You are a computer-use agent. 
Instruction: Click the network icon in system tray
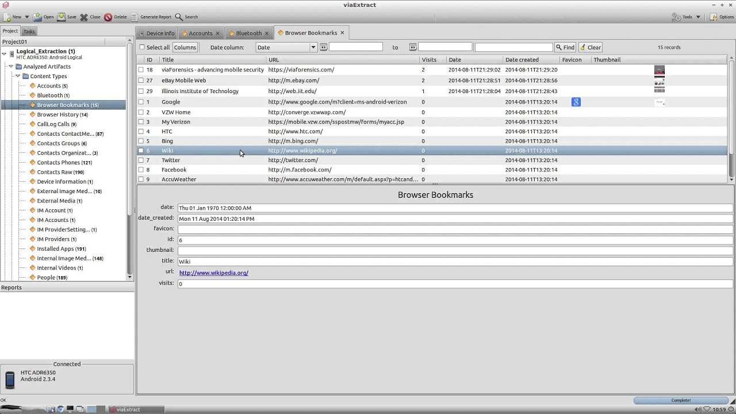pyautogui.click(x=707, y=409)
